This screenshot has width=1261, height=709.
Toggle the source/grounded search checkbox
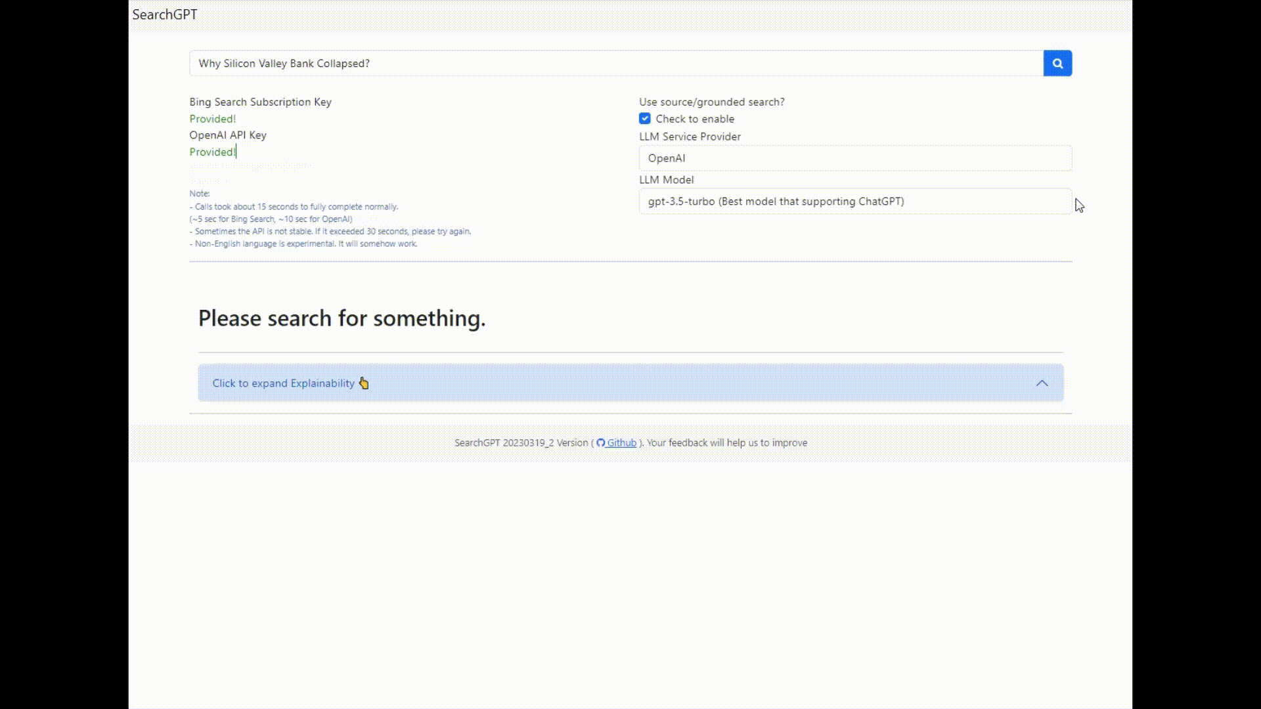[x=645, y=119]
